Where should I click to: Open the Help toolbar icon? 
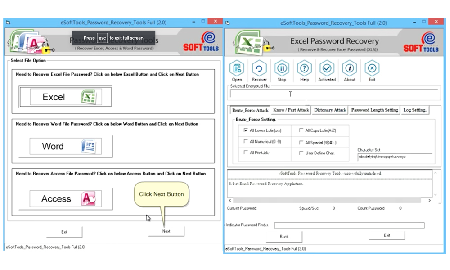(304, 71)
